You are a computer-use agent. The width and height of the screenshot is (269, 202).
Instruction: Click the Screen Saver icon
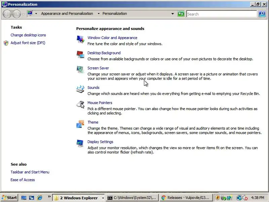click(80, 70)
